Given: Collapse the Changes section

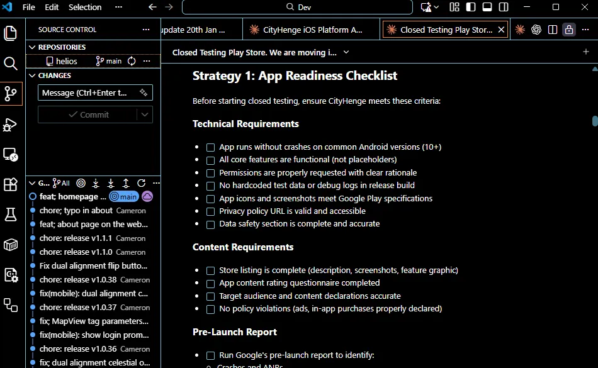Looking at the screenshot, I should point(32,75).
